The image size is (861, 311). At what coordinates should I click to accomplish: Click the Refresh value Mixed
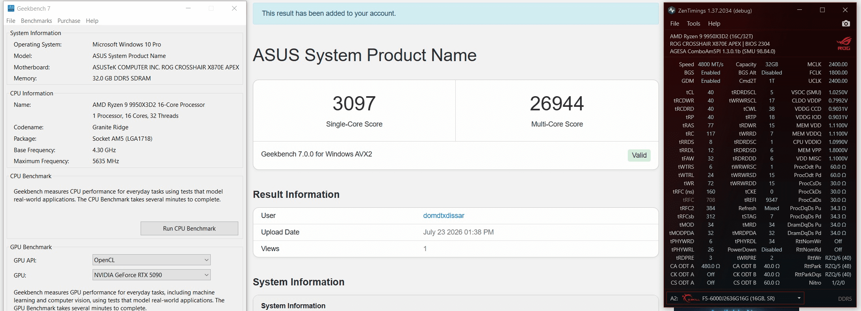(x=772, y=208)
